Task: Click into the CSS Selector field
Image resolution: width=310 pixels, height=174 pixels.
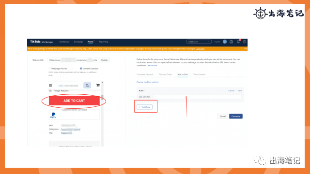Action: (197, 97)
